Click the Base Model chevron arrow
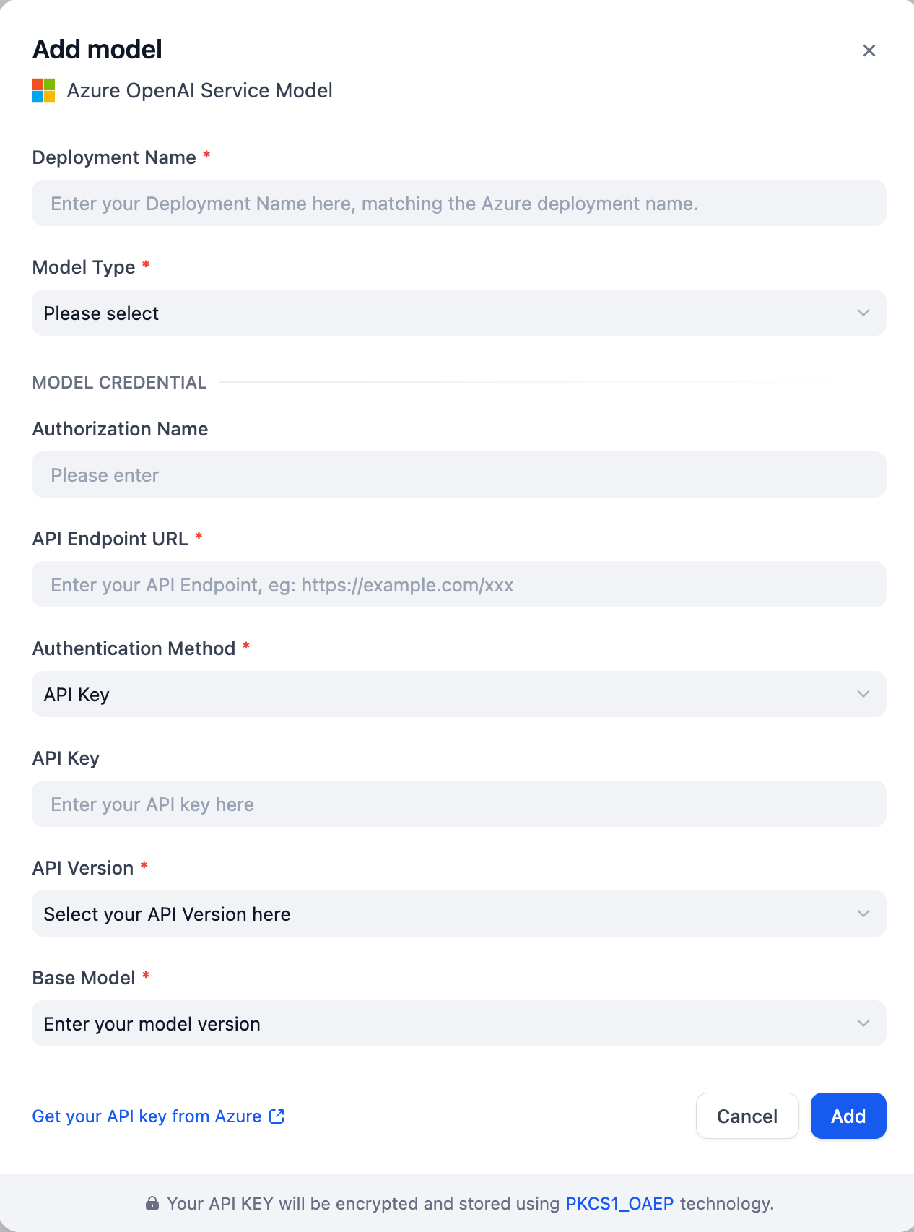The height and width of the screenshot is (1232, 914). pos(863,1023)
